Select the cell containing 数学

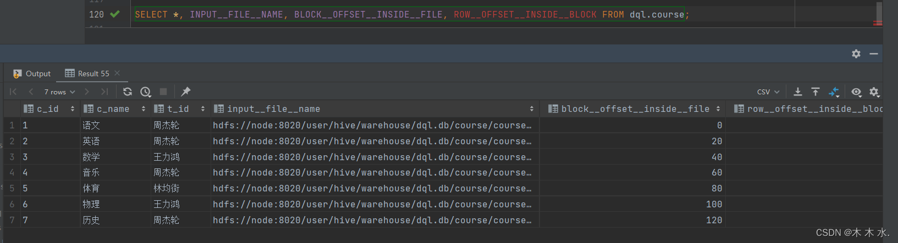(115, 157)
